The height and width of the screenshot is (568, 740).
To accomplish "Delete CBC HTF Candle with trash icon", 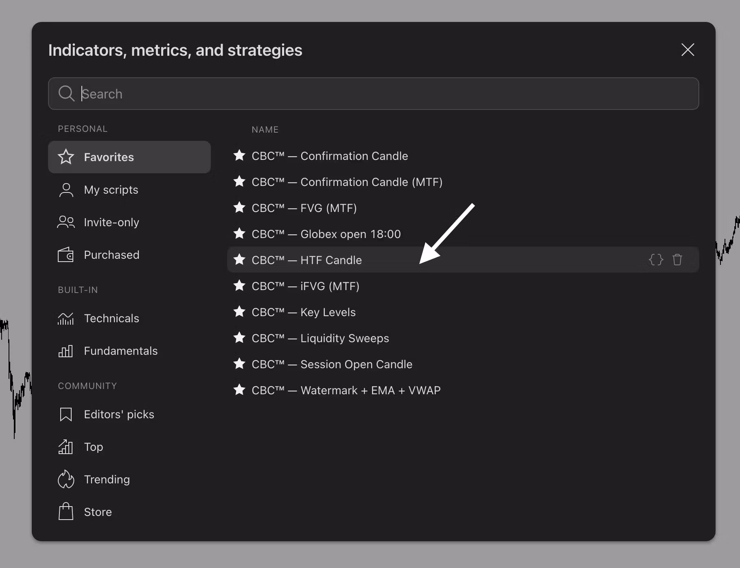I will 677,260.
